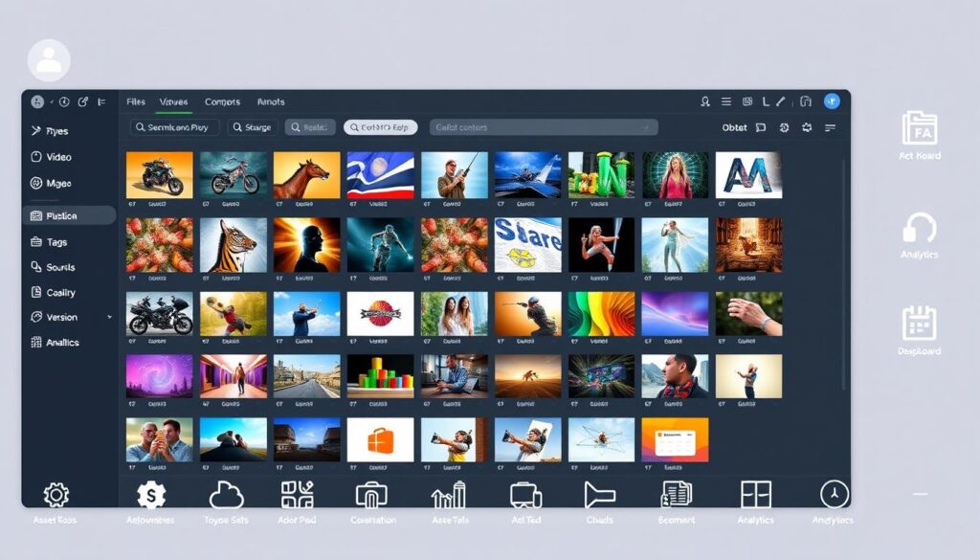Select the Comports tab in top bar
Viewport: 980px width, 560px height.
(x=222, y=101)
